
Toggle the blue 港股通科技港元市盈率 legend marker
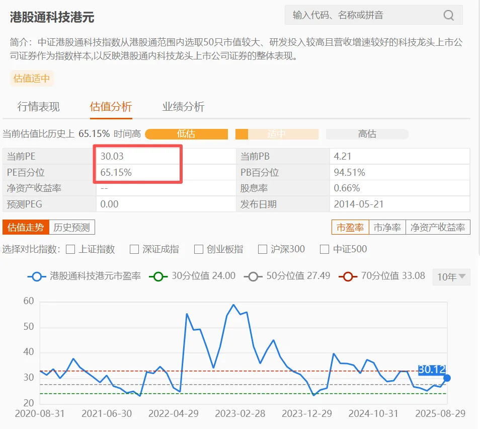[36, 276]
